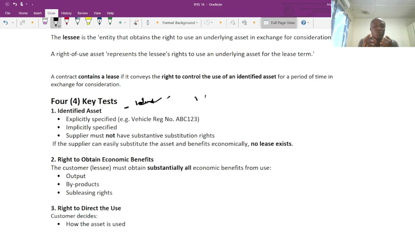The image size is (415, 233).
Task: Click the '3. Right to Direct the Use' heading
Action: point(86,208)
